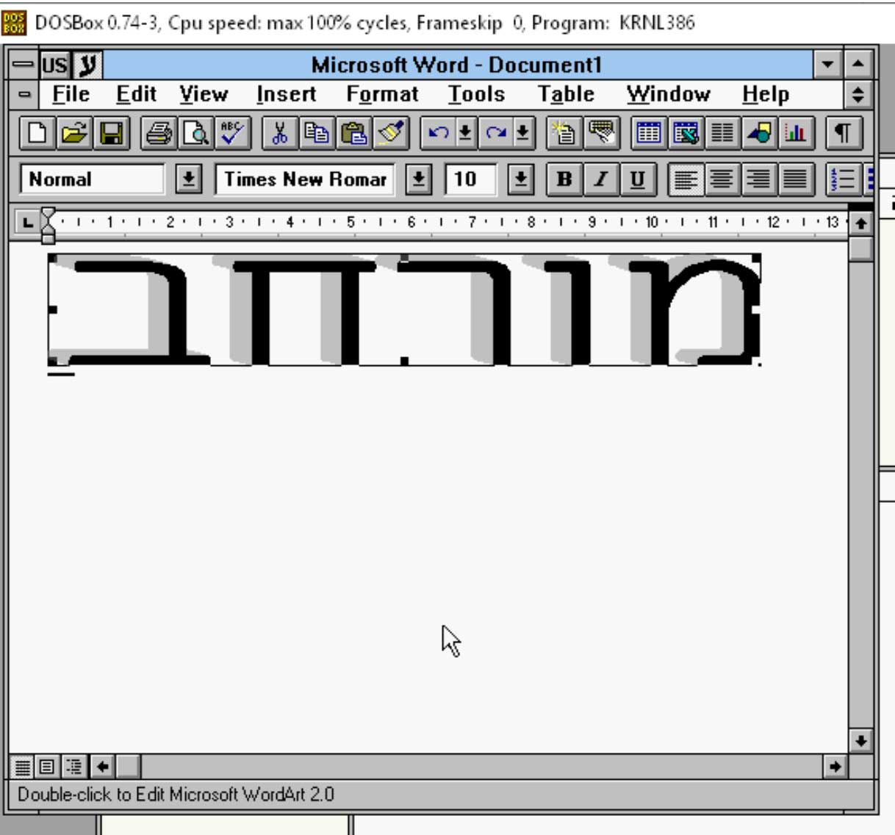Expand the Normal style dropdown arrow
The height and width of the screenshot is (835, 895).
(189, 179)
